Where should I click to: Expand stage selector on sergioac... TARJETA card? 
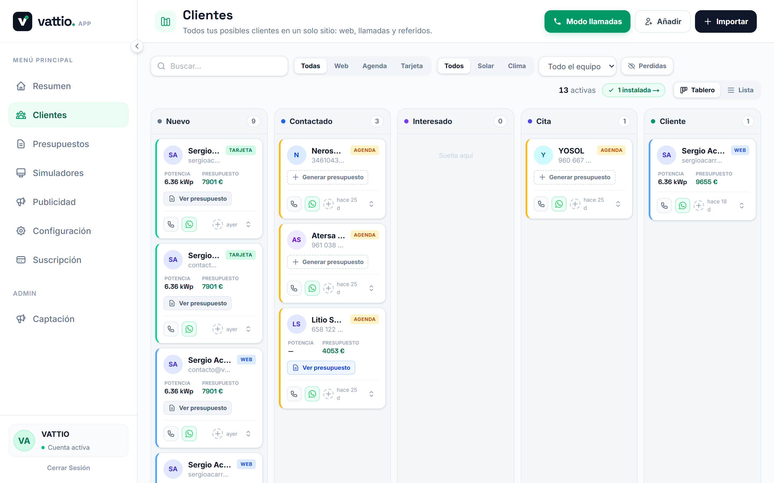248,224
